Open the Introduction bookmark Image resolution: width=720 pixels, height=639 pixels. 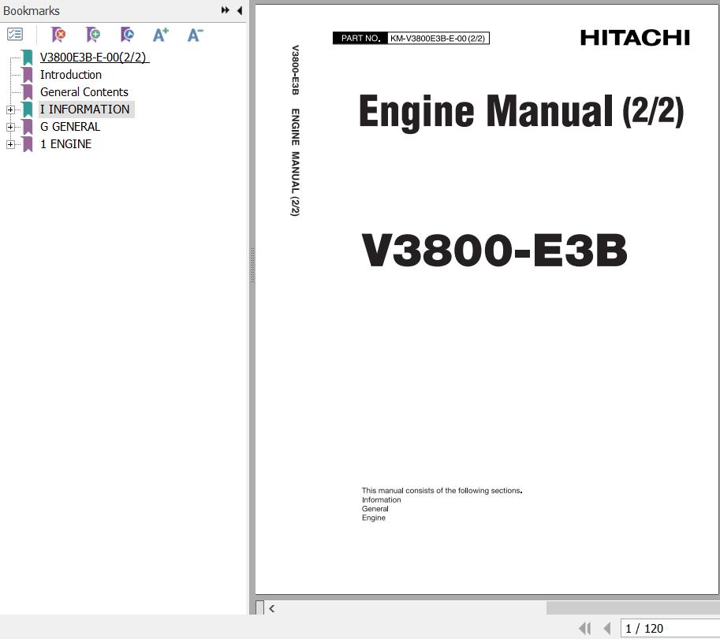point(71,75)
